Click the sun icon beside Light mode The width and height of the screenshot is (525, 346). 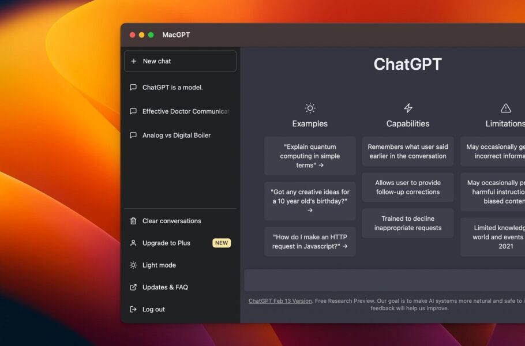133,265
